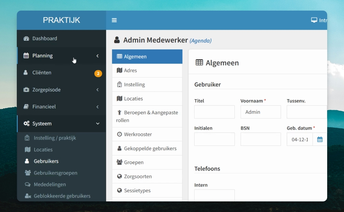This screenshot has height=212, width=344.
Task: Click the Financieel book icon
Action: click(x=26, y=107)
